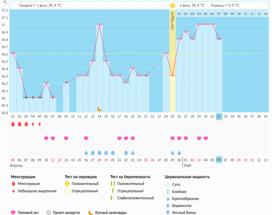This screenshot has width=272, height=215.
Task: Click the first menstruation drop on April 05
Action: tap(13, 124)
